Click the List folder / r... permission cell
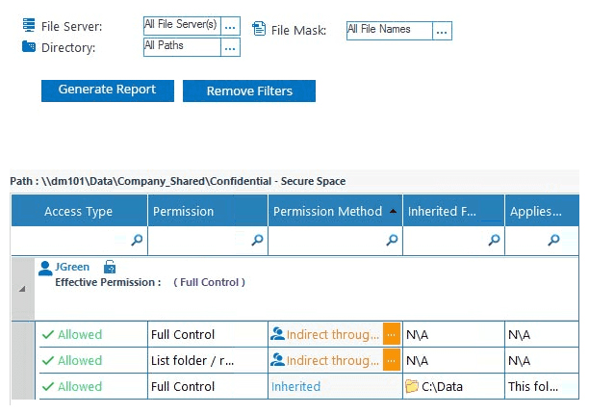The image size is (589, 414). click(207, 360)
